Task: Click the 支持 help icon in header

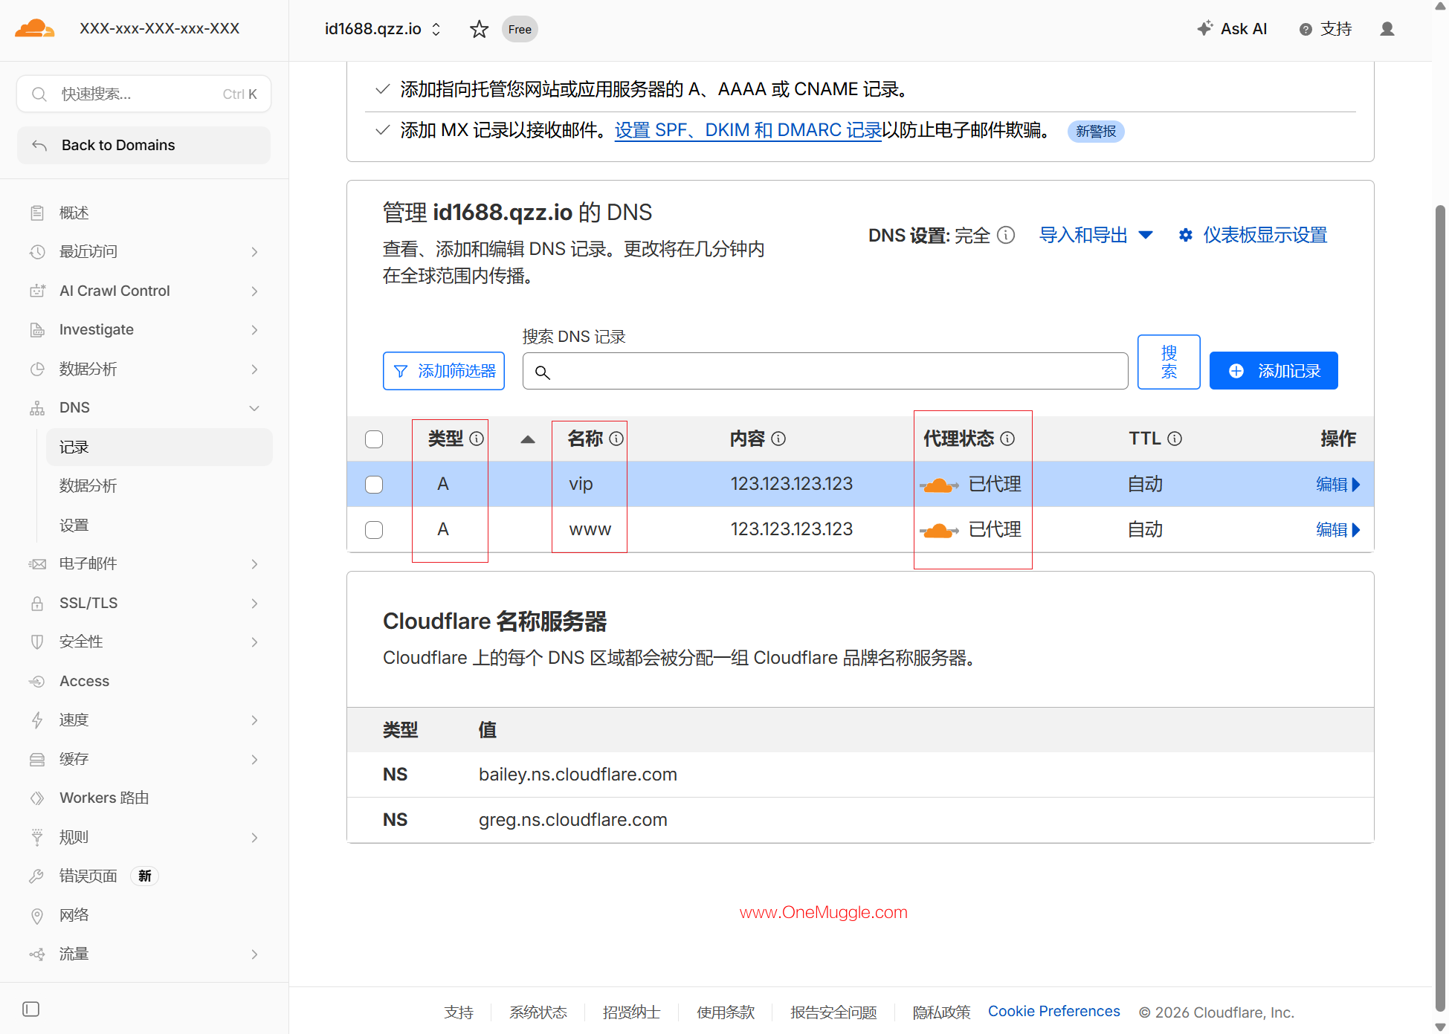Action: (x=1306, y=30)
